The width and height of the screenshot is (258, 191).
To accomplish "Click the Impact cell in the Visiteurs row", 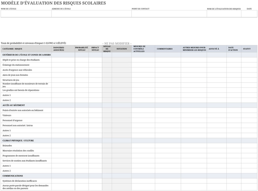I will [95, 116].
